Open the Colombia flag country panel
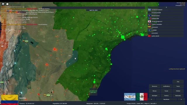This screenshot has height=105, width=187. point(10,100)
